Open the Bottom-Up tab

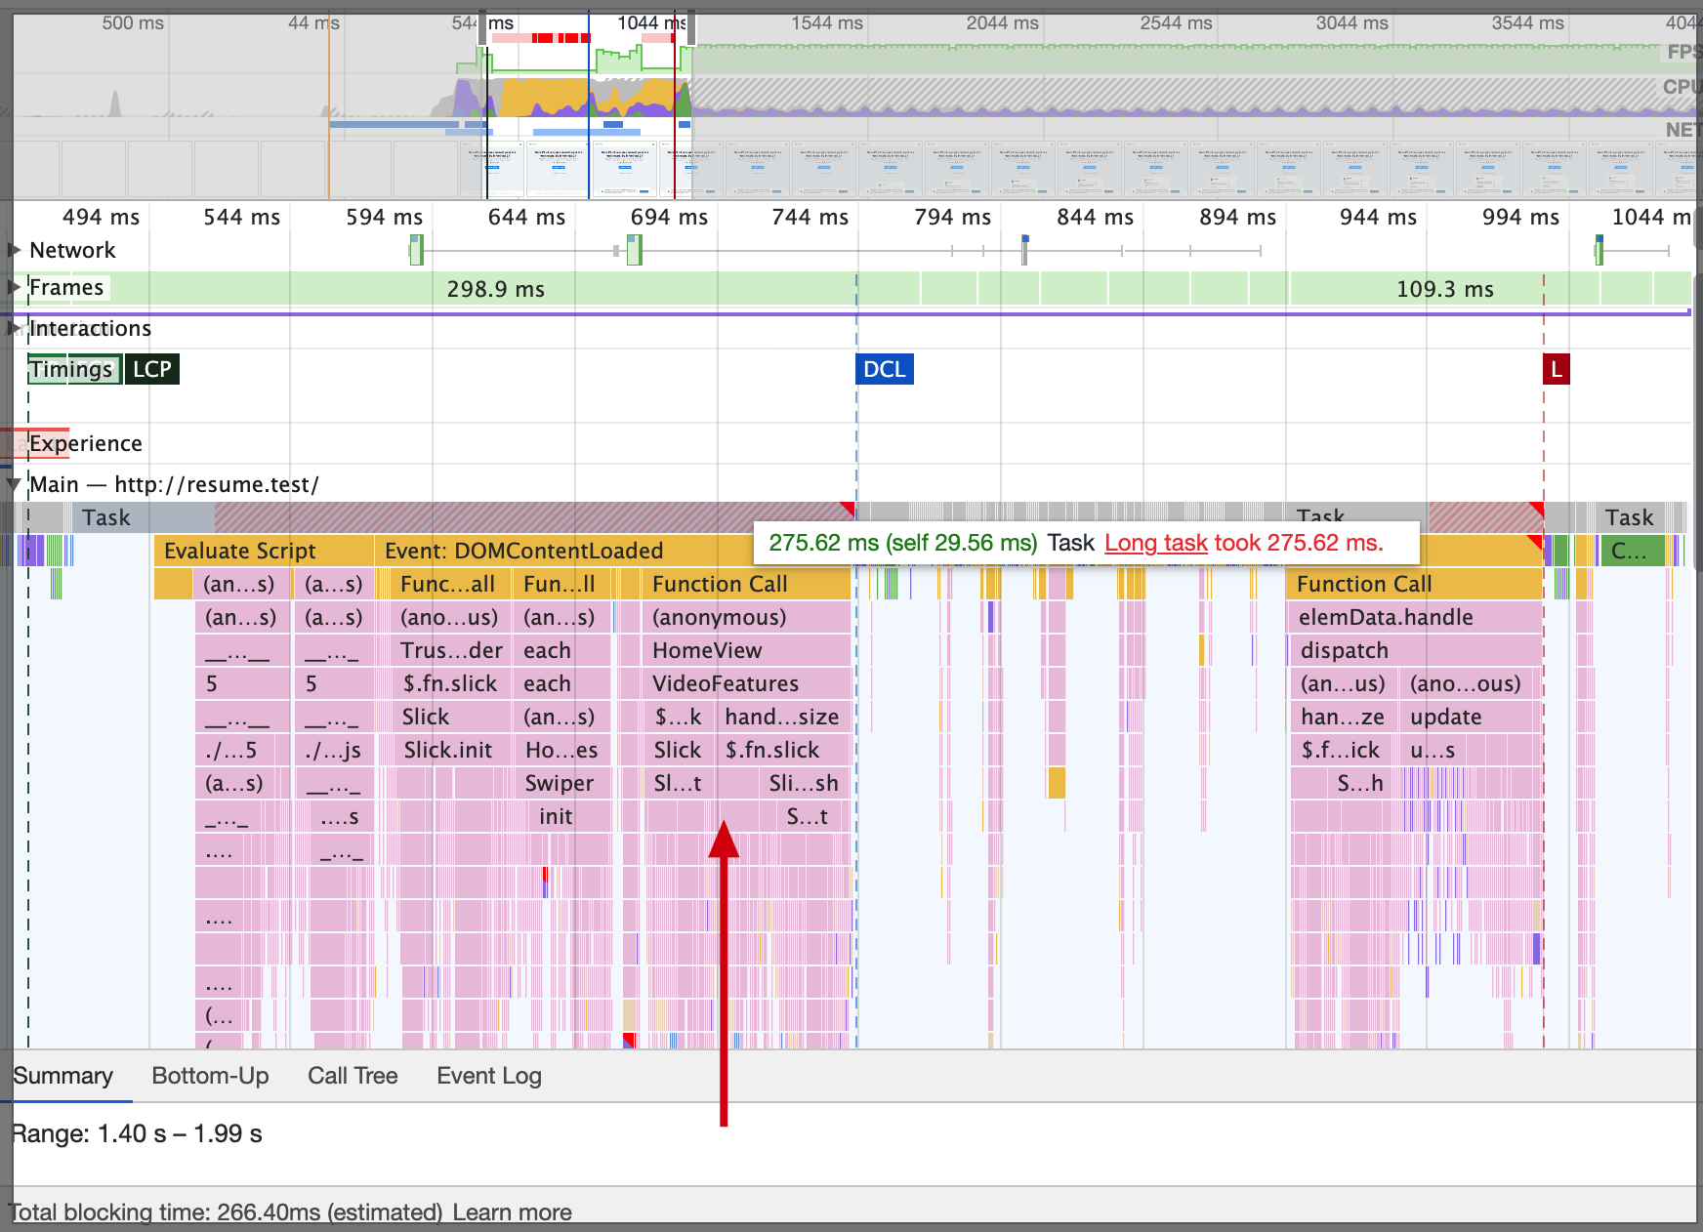(210, 1076)
